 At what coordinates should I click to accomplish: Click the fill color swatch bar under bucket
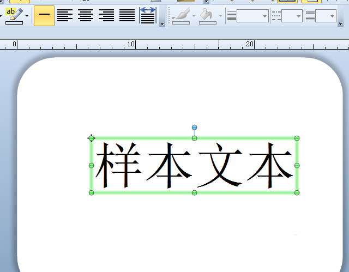[208, 23]
